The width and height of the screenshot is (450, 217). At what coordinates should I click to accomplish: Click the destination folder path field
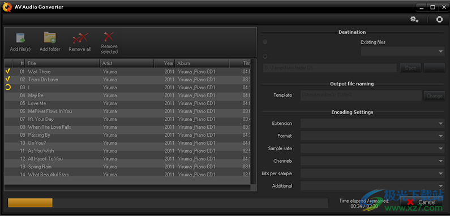point(330,68)
